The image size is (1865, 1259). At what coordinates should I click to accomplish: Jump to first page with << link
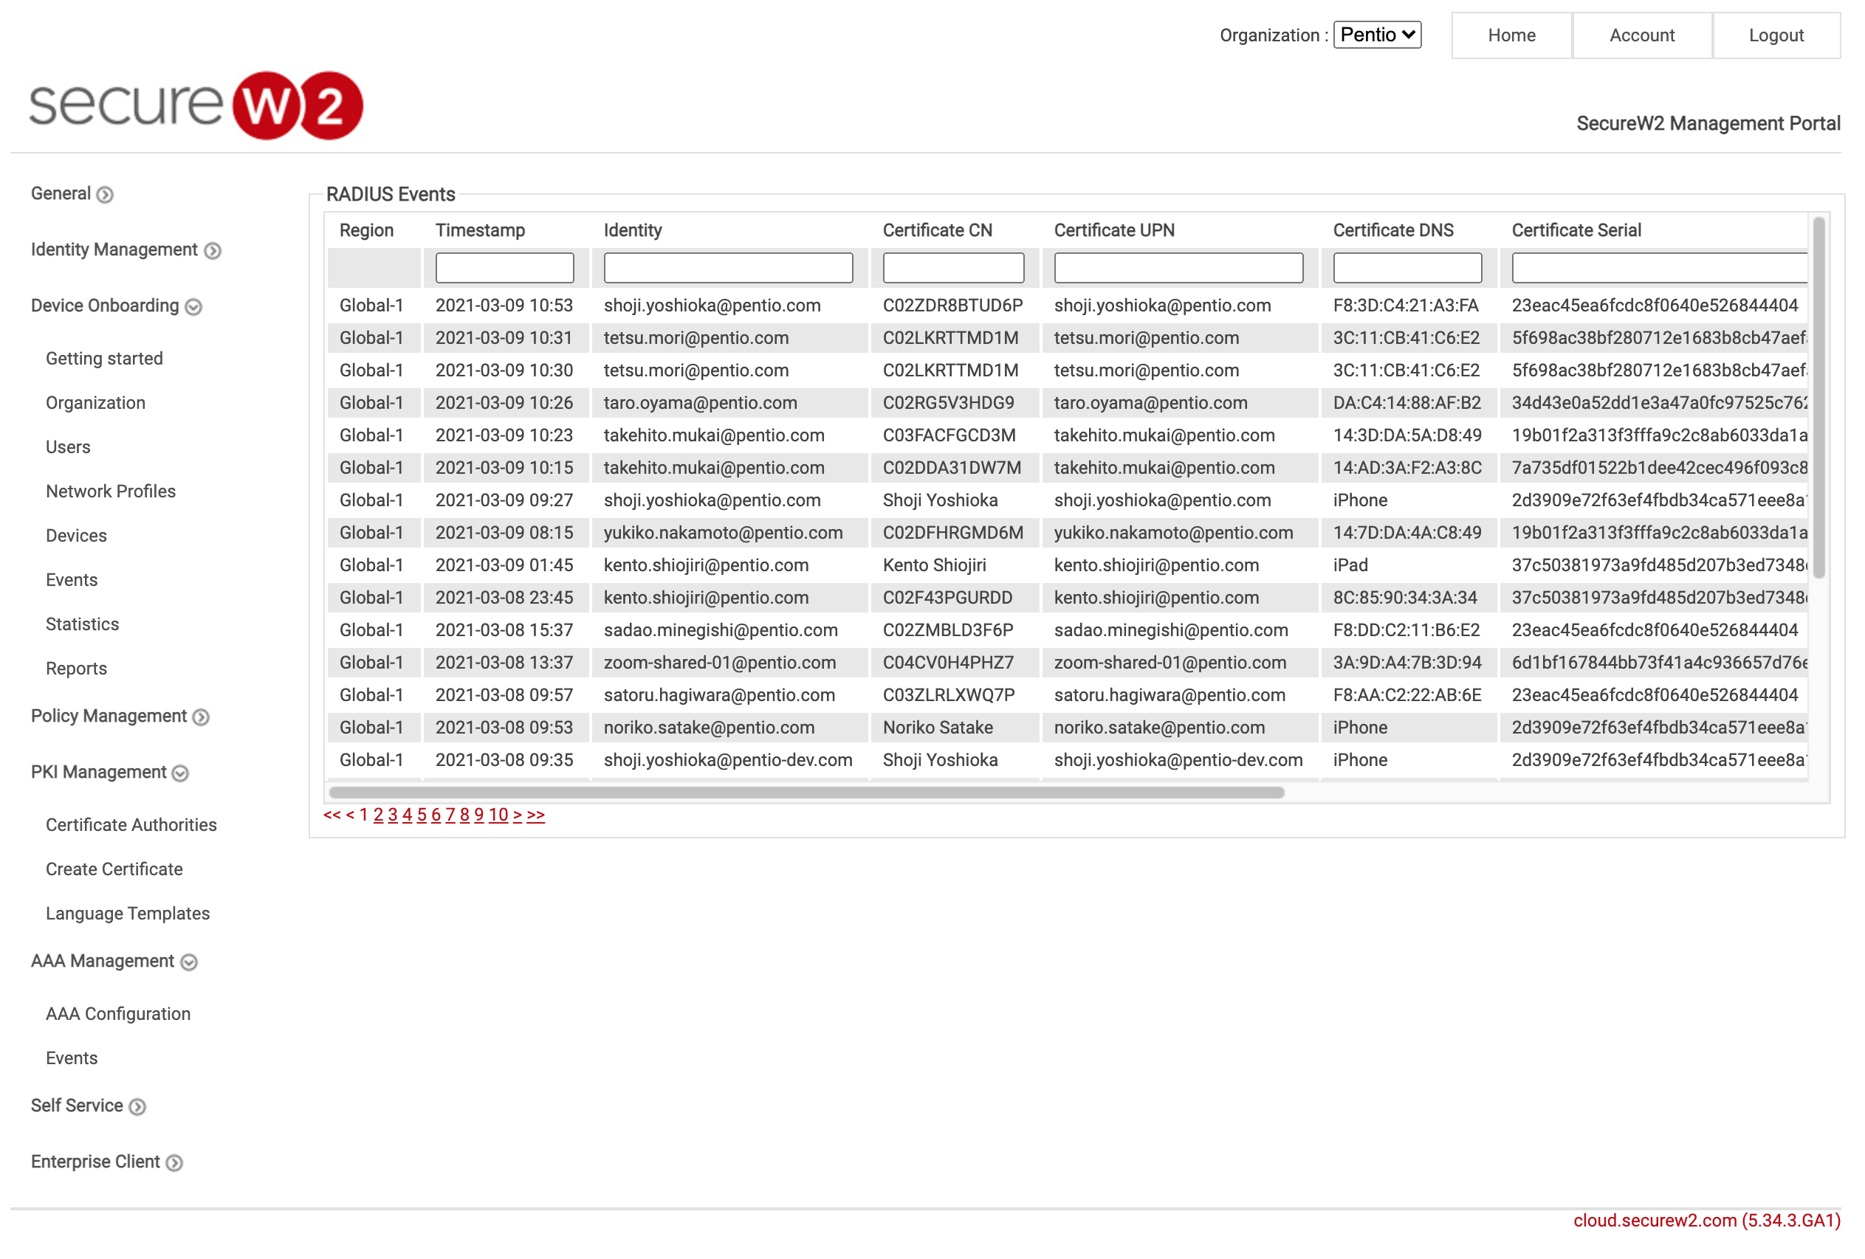(x=332, y=815)
